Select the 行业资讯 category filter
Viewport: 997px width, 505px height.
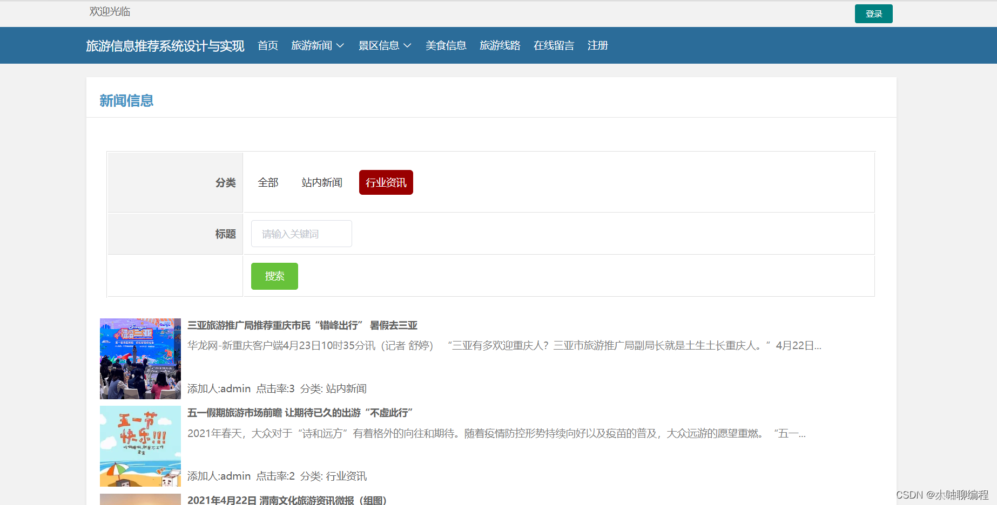(x=386, y=182)
